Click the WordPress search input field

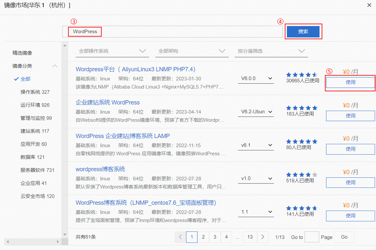click(172, 32)
